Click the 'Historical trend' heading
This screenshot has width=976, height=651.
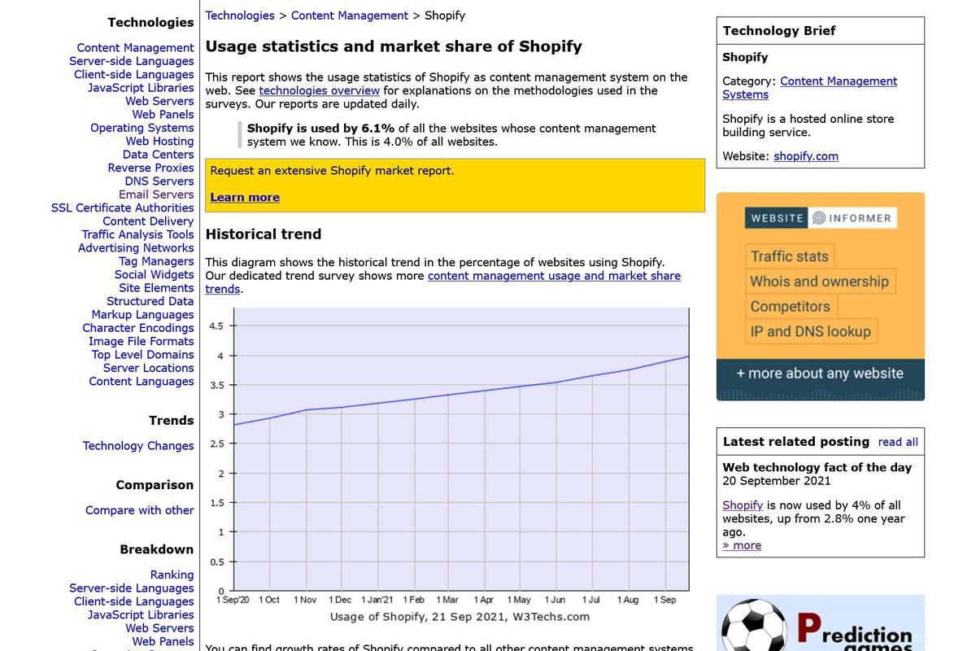click(x=264, y=234)
